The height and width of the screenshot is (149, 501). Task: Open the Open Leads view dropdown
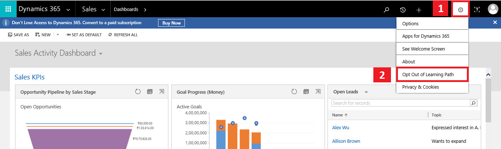coord(366,92)
